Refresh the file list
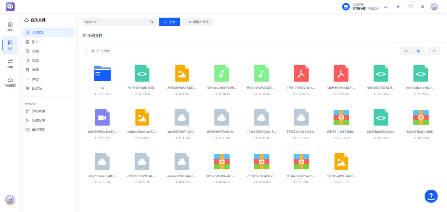This screenshot has height=212, width=447. 434,51
